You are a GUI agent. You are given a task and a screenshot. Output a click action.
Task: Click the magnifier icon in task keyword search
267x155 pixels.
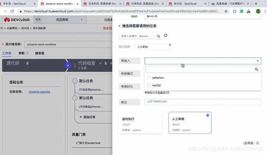coord(158,36)
